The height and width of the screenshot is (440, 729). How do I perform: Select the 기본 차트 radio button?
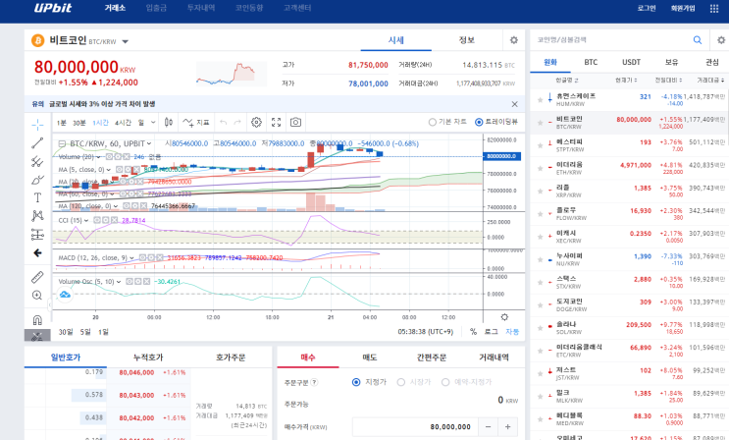click(433, 122)
